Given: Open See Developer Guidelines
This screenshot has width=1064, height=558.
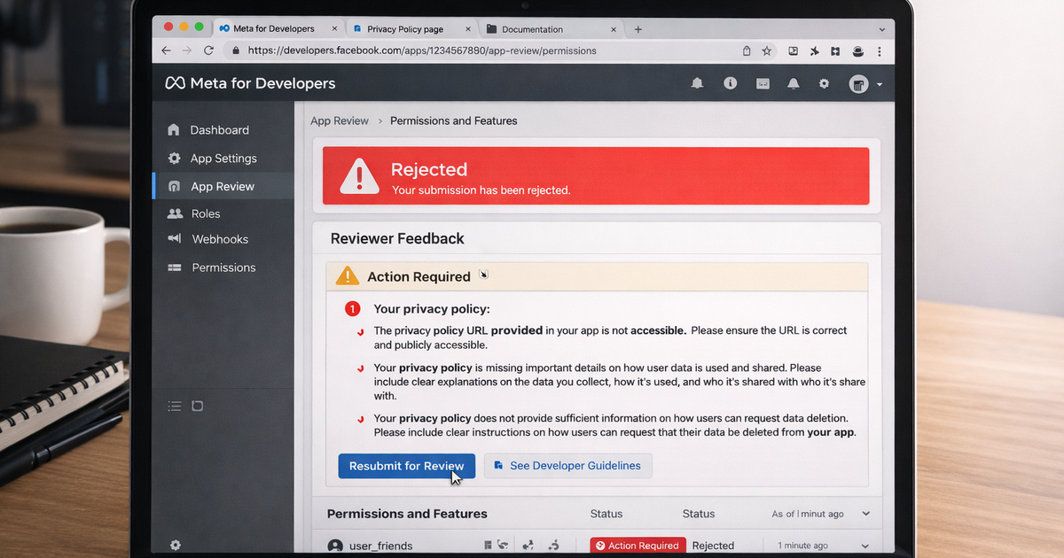Looking at the screenshot, I should 568,466.
